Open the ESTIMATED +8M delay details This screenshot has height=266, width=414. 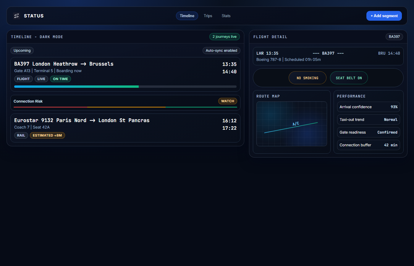[x=47, y=135]
